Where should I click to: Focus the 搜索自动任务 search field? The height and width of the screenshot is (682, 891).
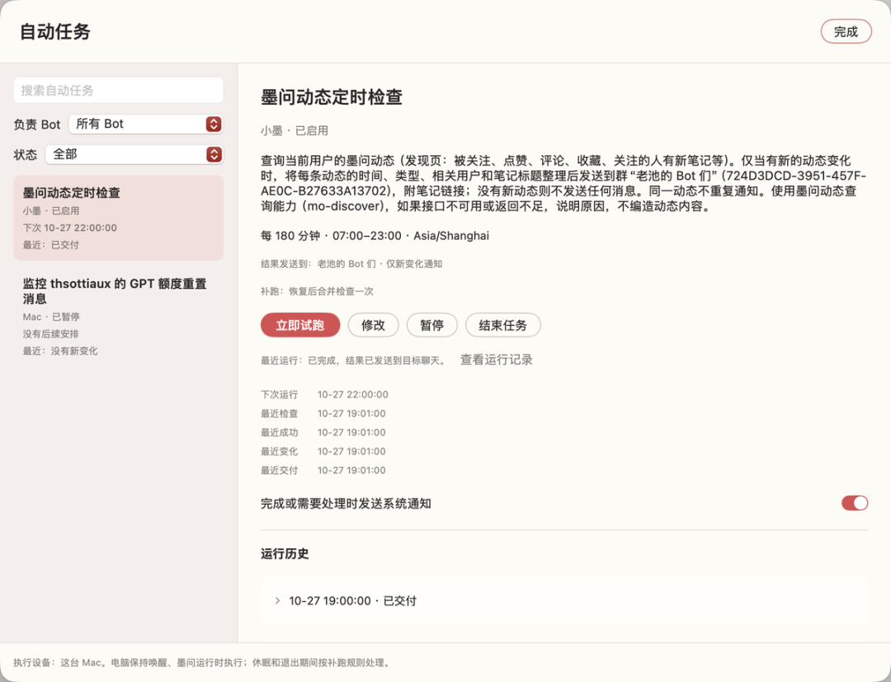(x=118, y=90)
